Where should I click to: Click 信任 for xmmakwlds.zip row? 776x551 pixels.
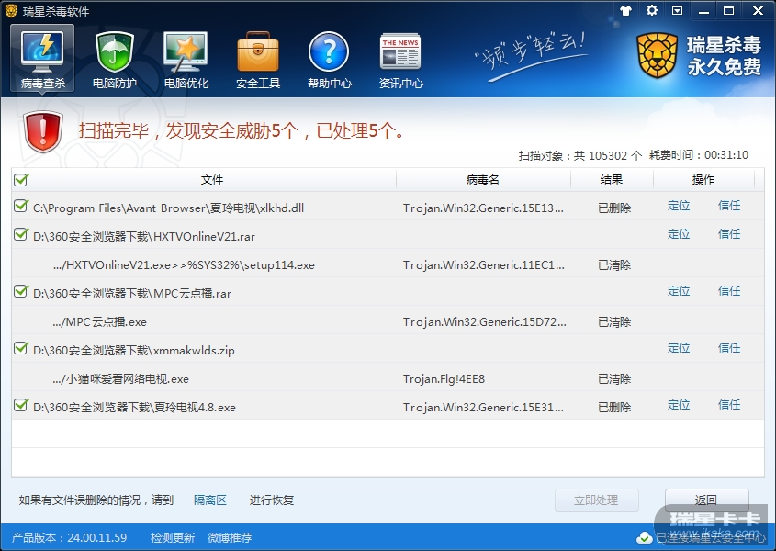click(729, 348)
